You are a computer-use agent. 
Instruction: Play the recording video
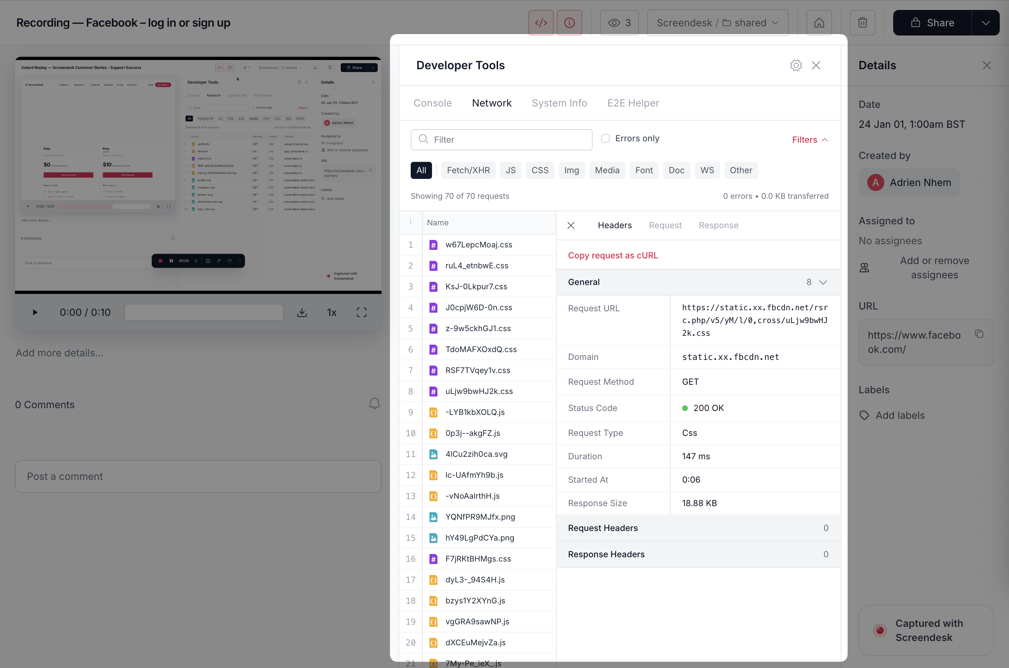(x=35, y=312)
